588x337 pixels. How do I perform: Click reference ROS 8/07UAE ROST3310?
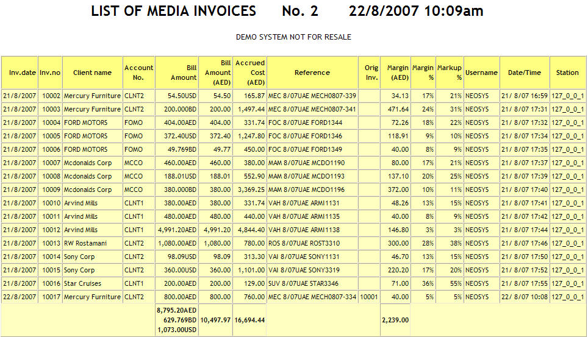304,243
